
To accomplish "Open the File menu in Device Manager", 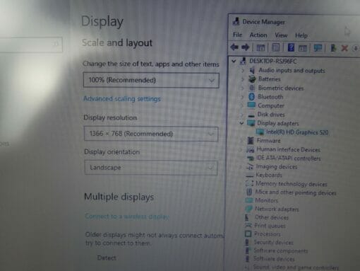I will (237, 35).
